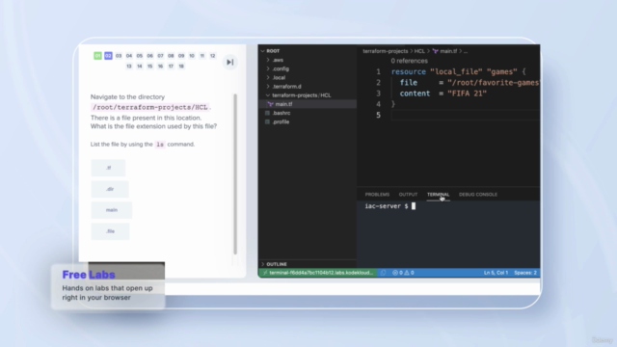This screenshot has height=347, width=617.
Task: Click the '0 references' code lens
Action: 409,61
